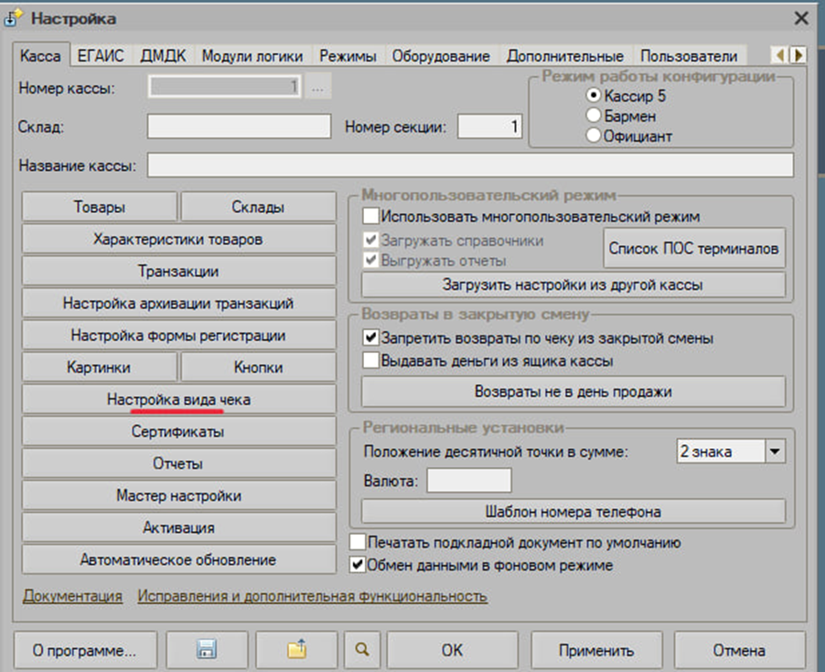This screenshot has width=825, height=672.
Task: Toggle Выдавать деньги из ящика кассы
Action: tap(370, 360)
